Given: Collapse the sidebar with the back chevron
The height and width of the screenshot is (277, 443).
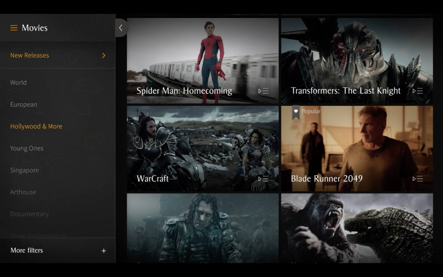Looking at the screenshot, I should click(121, 28).
